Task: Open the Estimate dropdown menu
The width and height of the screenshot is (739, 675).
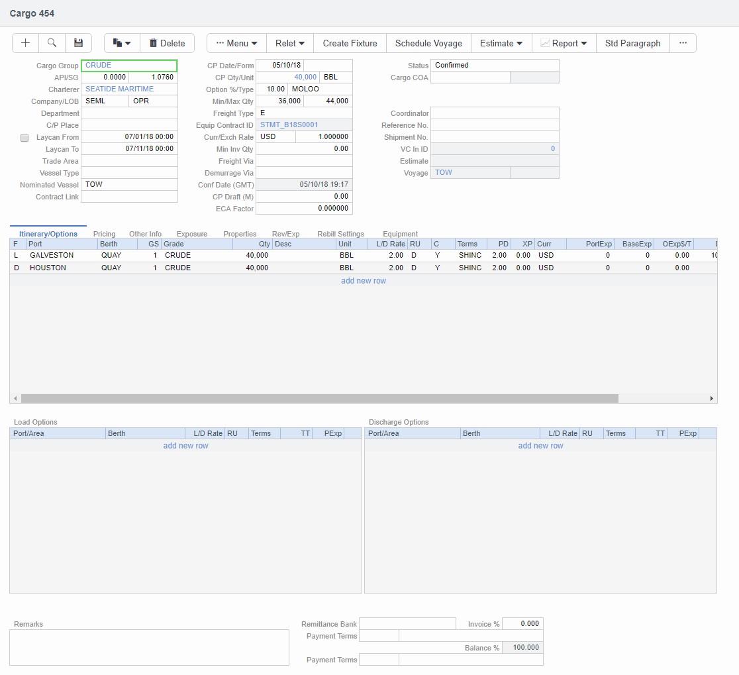Action: (501, 43)
